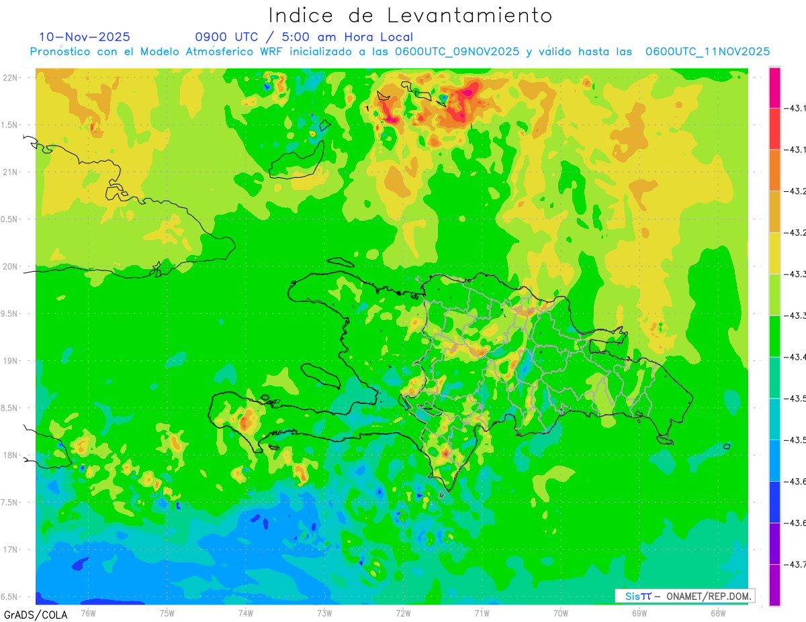Click the '71W' longitude label
This screenshot has width=806, height=622.
pyautogui.click(x=482, y=613)
